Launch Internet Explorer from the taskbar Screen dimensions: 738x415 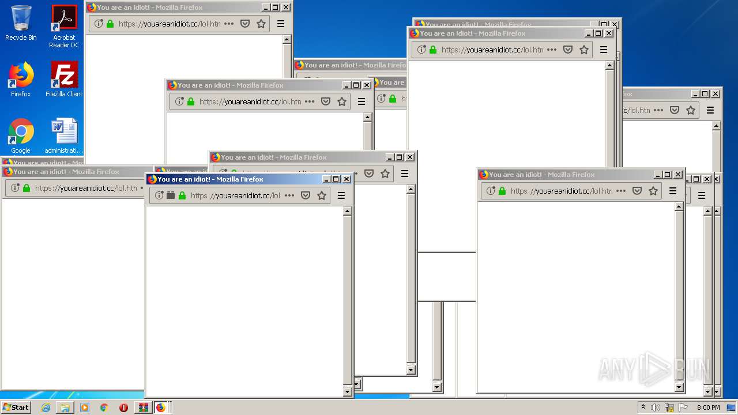pyautogui.click(x=46, y=408)
